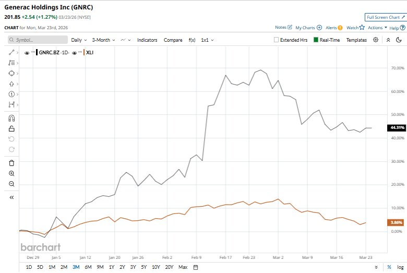Image resolution: width=407 pixels, height=273 pixels.
Task: Switch to dark mode moon icon
Action: [399, 40]
